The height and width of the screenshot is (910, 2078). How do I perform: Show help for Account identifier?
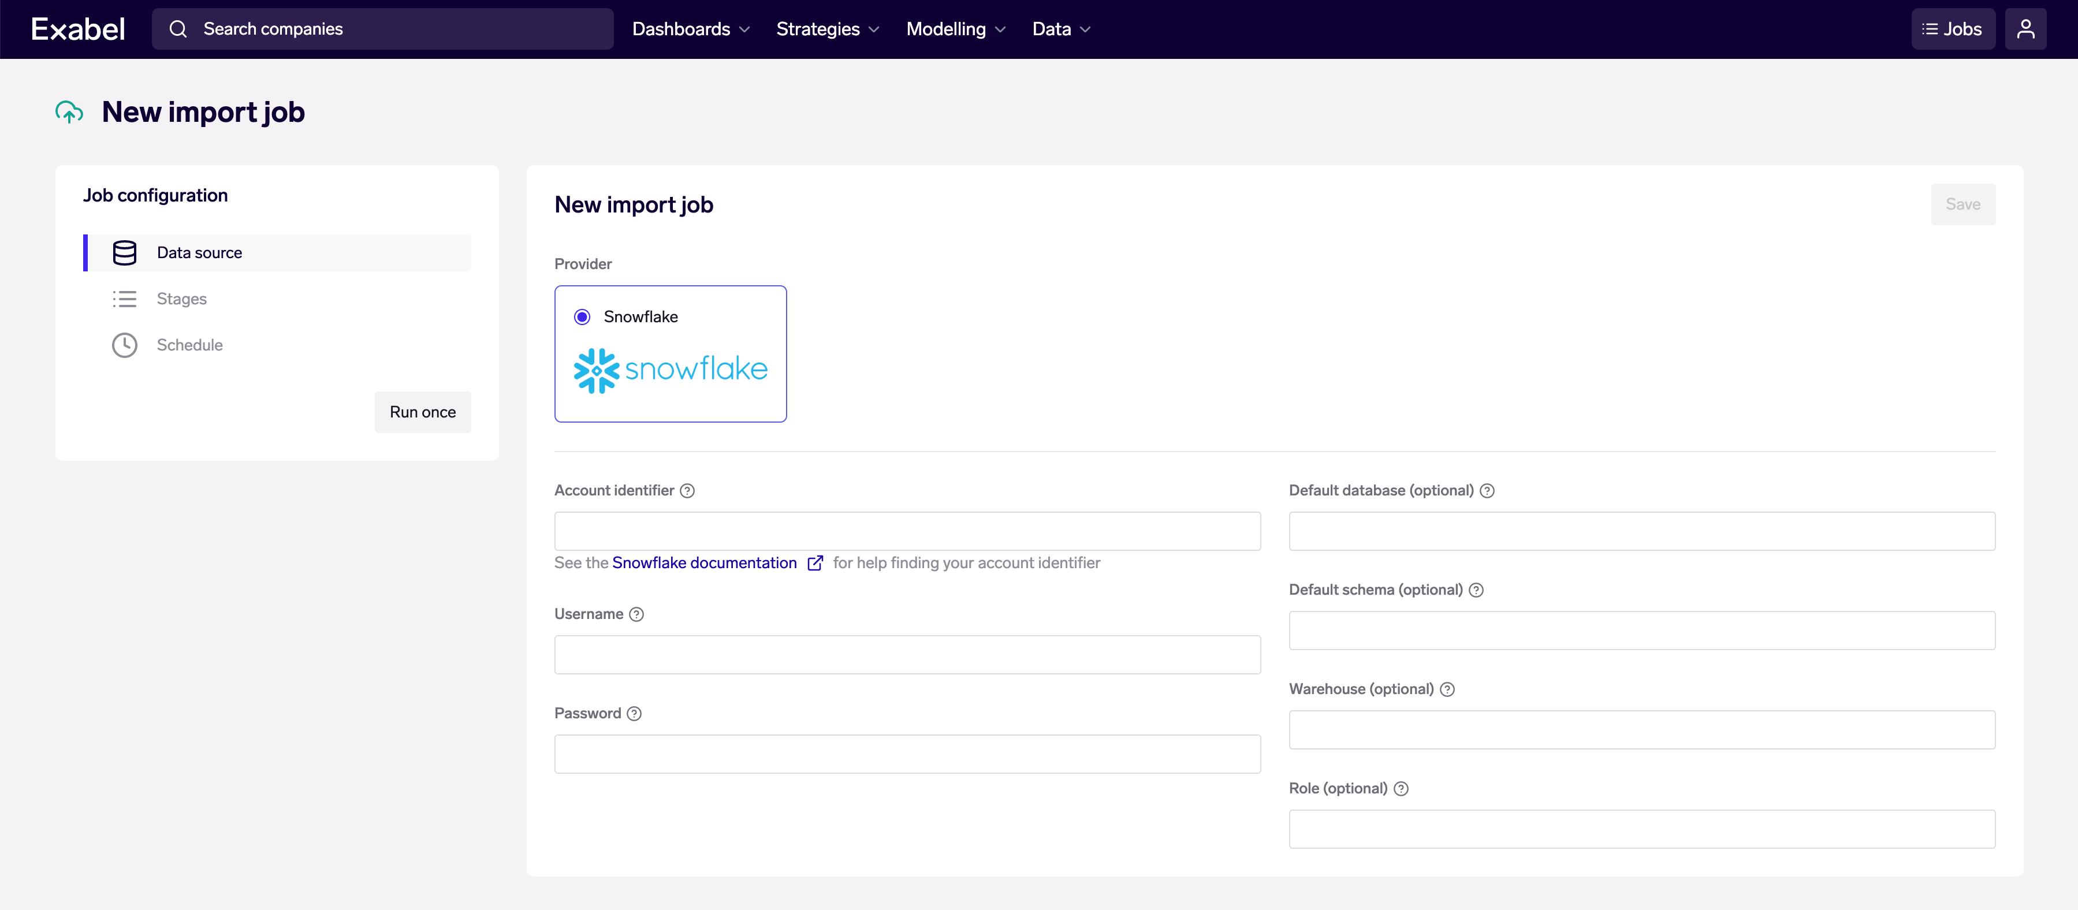[x=687, y=490]
